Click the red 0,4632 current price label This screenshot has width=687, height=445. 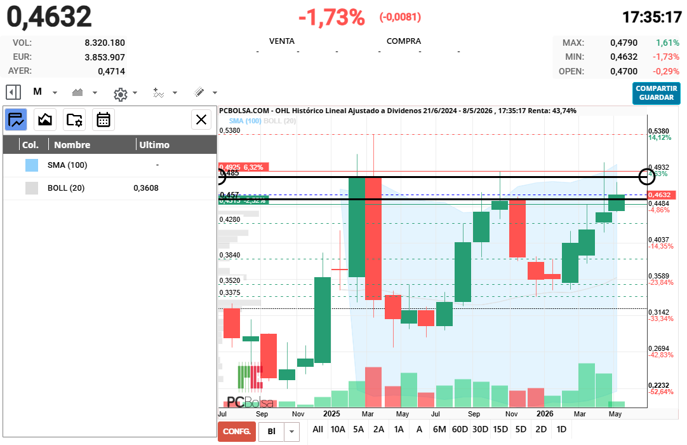(x=662, y=195)
